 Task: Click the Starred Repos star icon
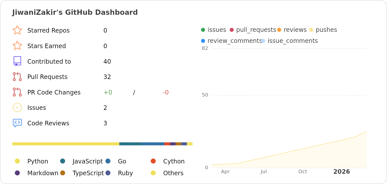[x=17, y=30]
